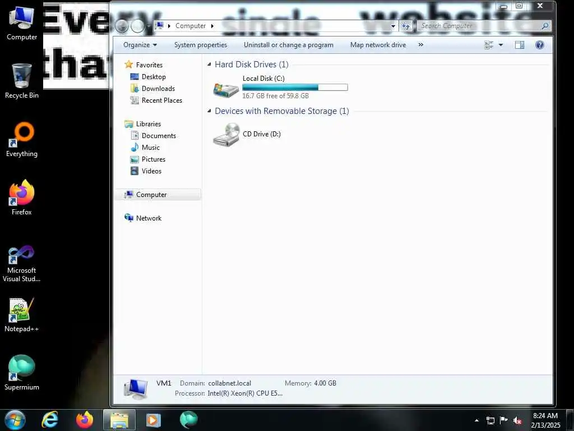Click Uninstall or change a program
The image size is (574, 431).
point(289,45)
